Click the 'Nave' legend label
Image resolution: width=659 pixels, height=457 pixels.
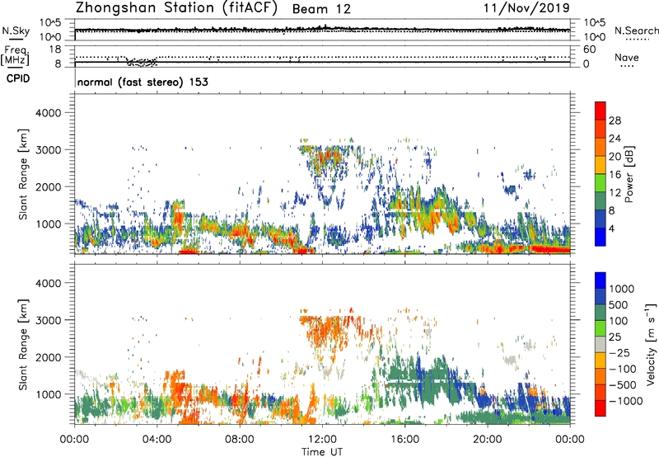click(627, 58)
